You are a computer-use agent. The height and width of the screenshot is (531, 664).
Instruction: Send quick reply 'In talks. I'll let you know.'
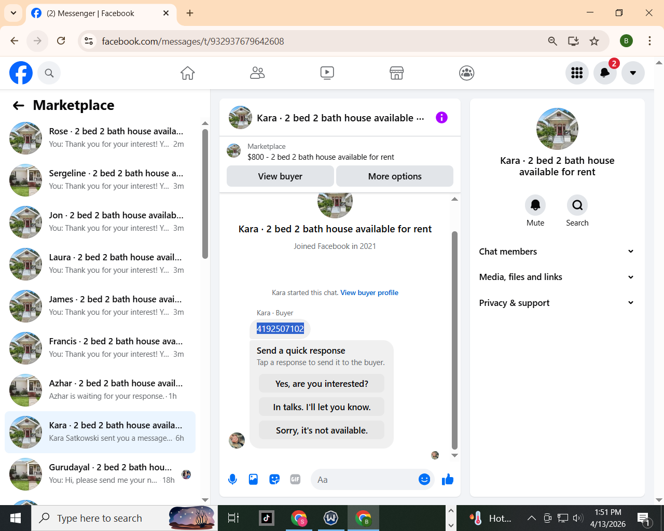tap(322, 407)
